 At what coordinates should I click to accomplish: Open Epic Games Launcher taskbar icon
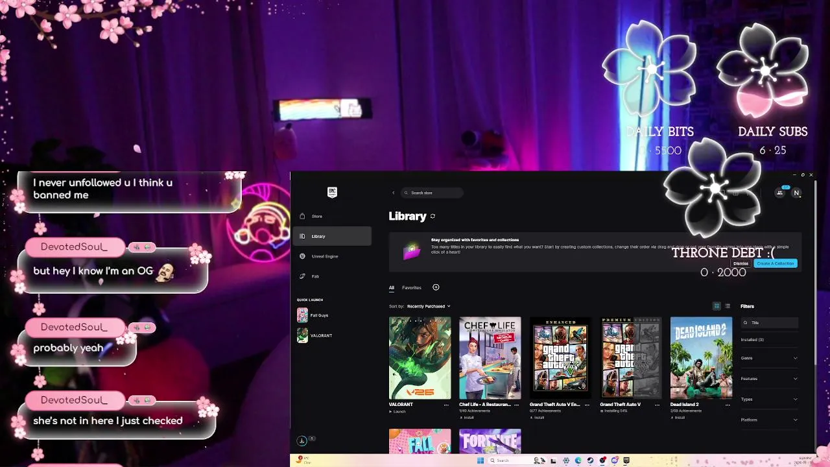(626, 461)
